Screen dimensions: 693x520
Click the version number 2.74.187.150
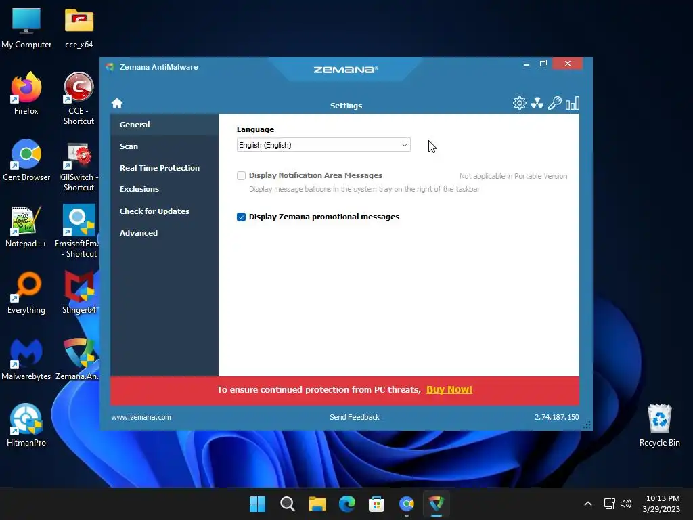point(556,417)
